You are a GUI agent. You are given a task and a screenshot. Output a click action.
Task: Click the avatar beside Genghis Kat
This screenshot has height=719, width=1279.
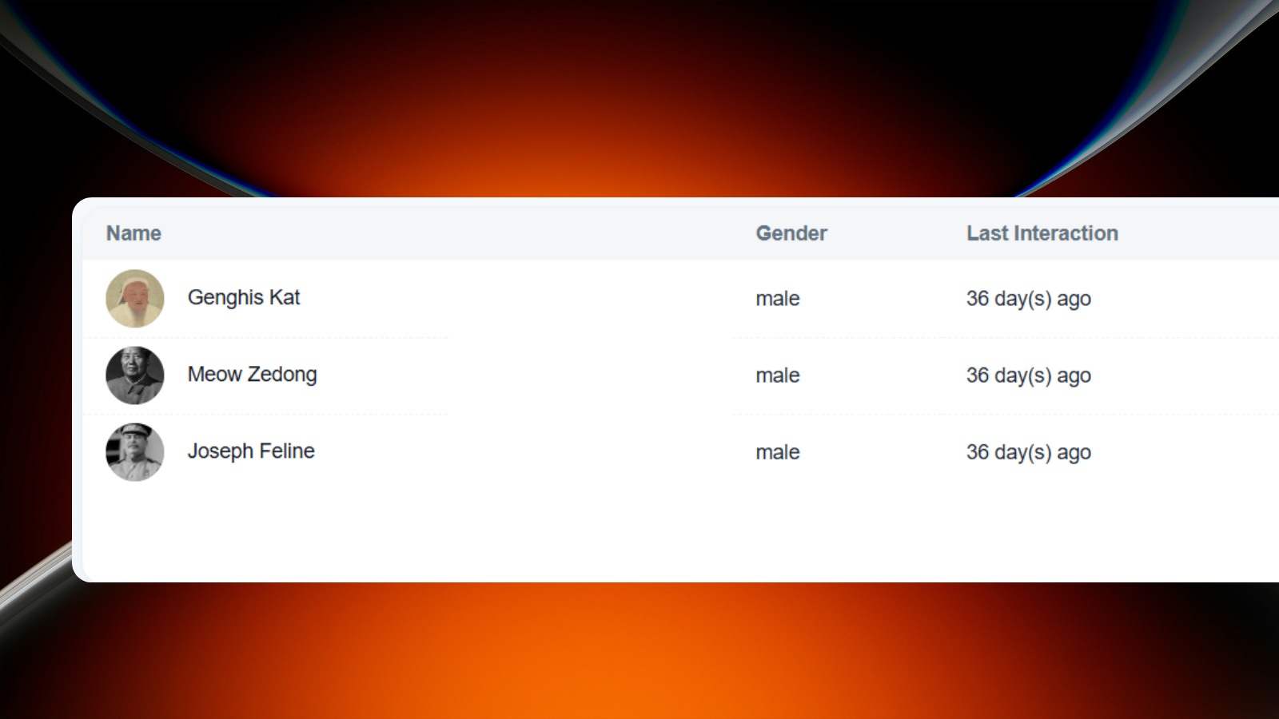tap(135, 298)
